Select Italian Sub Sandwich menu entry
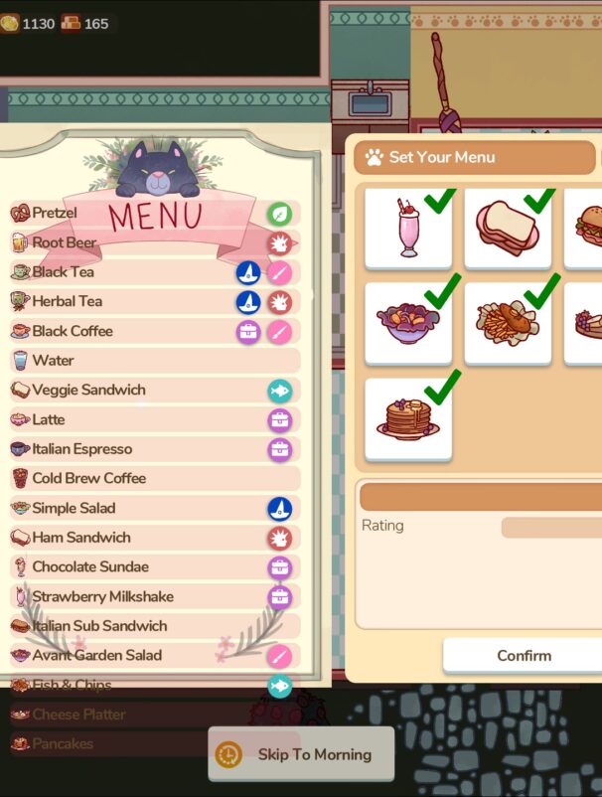The image size is (602, 797). pyautogui.click(x=154, y=626)
